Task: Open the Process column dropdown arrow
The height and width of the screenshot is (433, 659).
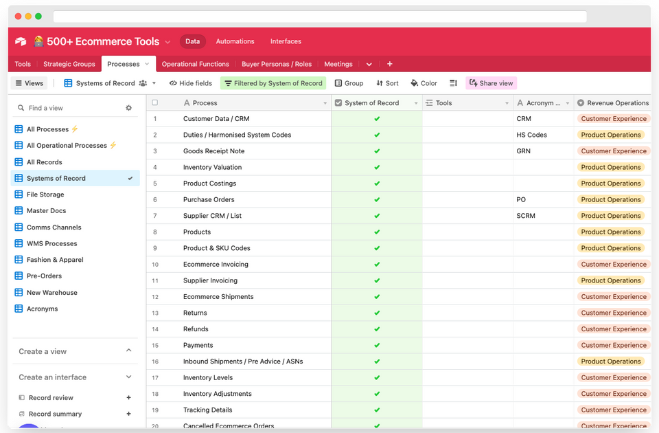Action: point(325,102)
